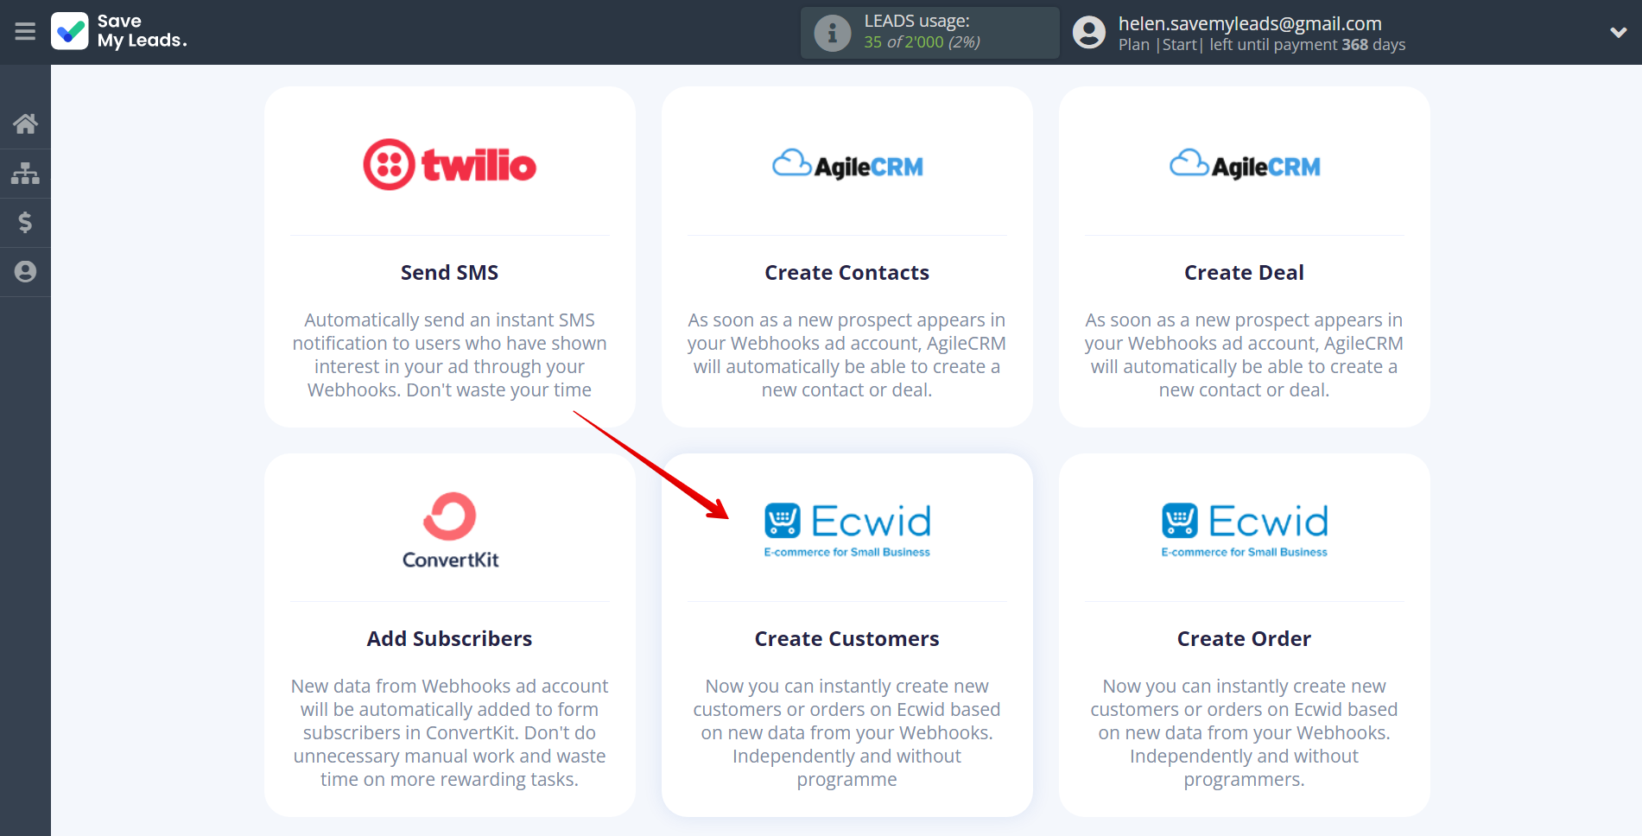Click the user avatar icon

(1089, 33)
